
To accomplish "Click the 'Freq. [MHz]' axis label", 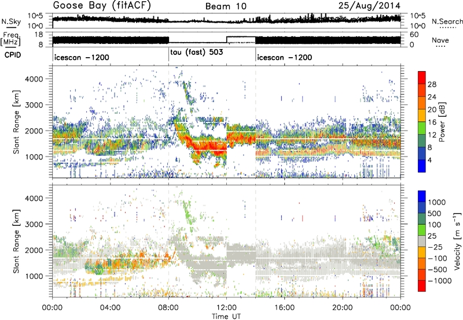I will pos(10,39).
